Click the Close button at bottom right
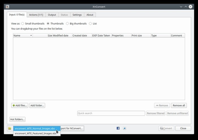The width and height of the screenshot is (198, 140). coord(183,128)
